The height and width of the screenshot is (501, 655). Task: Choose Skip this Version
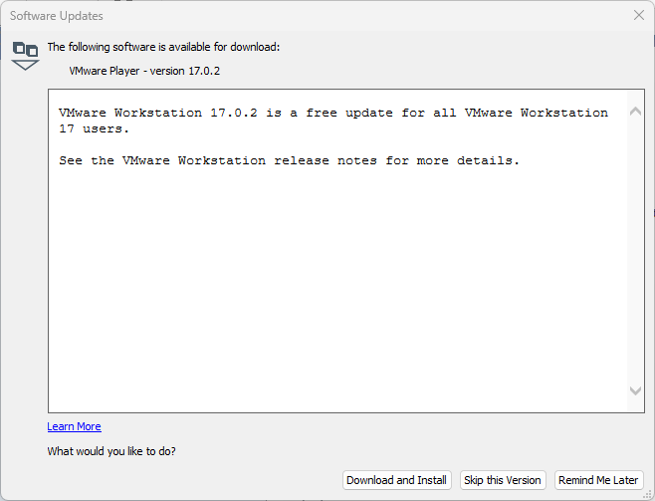(x=503, y=480)
